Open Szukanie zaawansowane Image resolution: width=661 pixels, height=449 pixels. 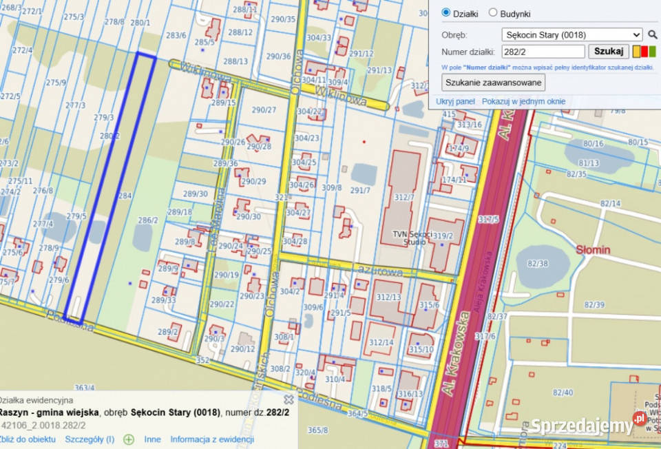(494, 83)
